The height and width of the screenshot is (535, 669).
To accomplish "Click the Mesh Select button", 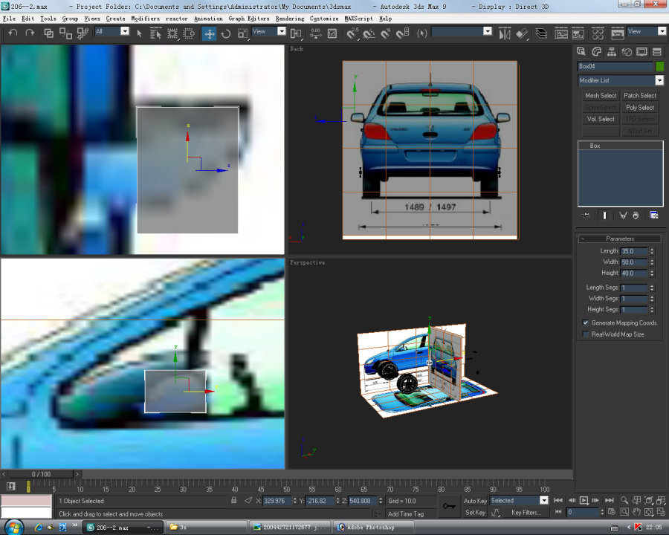I will coord(601,96).
